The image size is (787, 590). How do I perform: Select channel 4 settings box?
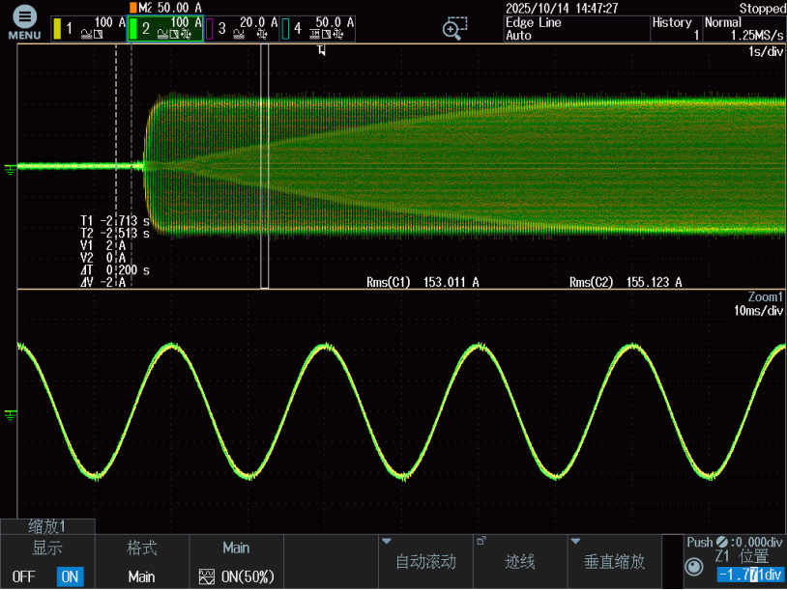[x=317, y=29]
